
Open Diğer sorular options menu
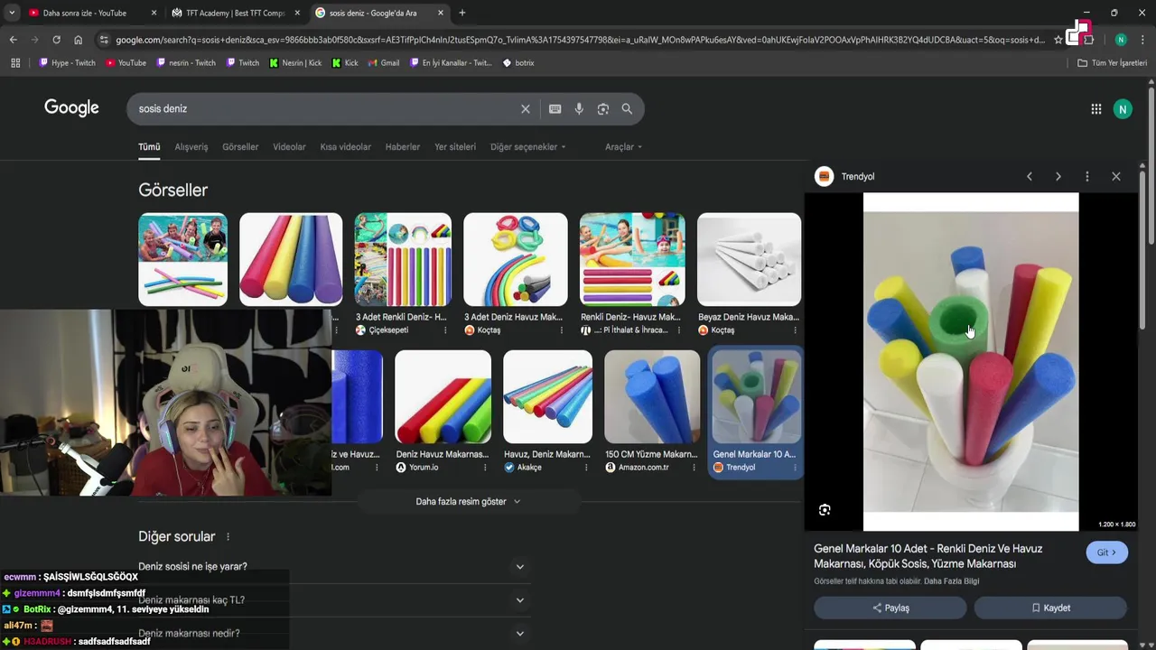[x=228, y=537]
